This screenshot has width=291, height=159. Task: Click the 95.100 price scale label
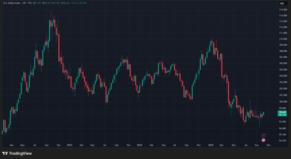point(283,135)
